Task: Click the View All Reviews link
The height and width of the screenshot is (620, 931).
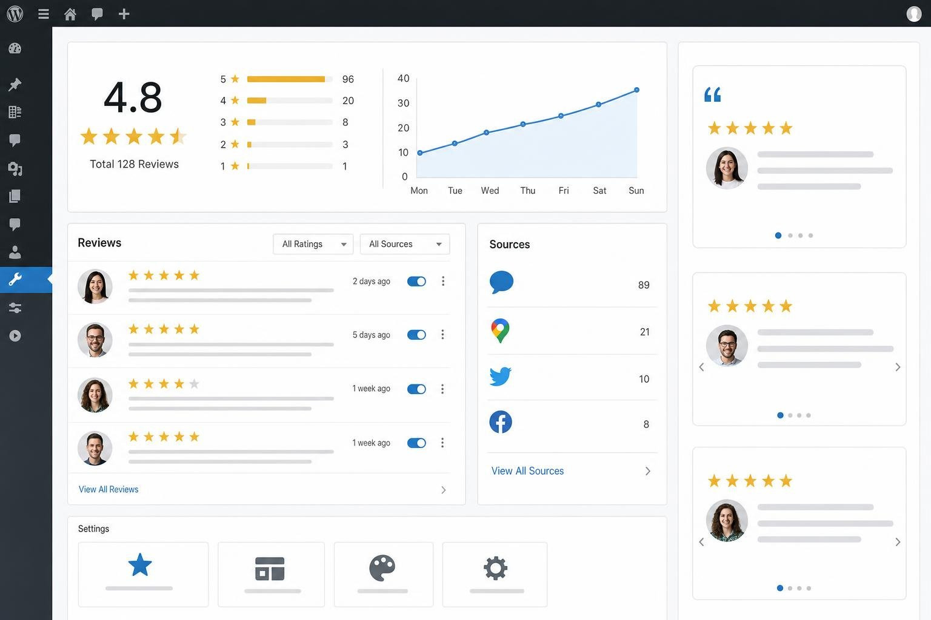Action: (108, 489)
